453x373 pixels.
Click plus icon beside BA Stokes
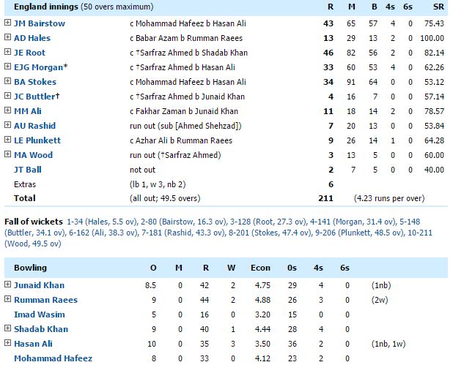(8, 82)
